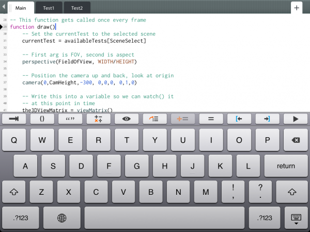Go back using the top-left arrow
Screen dimensions: 310x232
pos(4,8)
